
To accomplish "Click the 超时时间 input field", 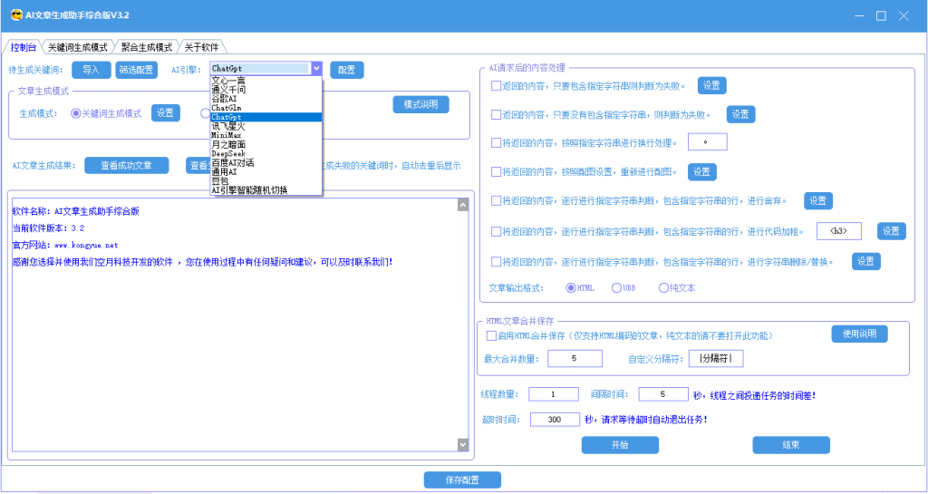I will (554, 420).
